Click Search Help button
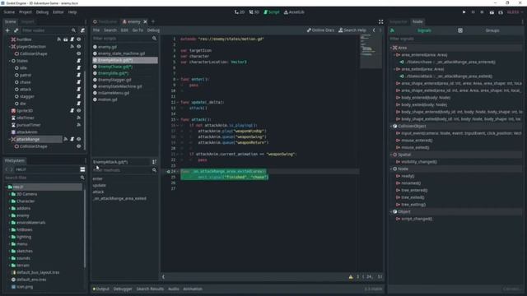This screenshot has width=527, height=296. 352,30
